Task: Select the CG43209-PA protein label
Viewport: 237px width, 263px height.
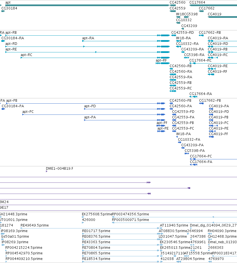Action: click(x=192, y=145)
